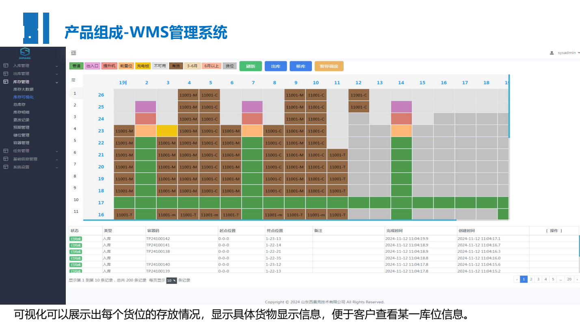Viewport: 580px width, 329px height.
Task: Click the 11001-C cell in row 26 column 12
Action: coord(359,95)
